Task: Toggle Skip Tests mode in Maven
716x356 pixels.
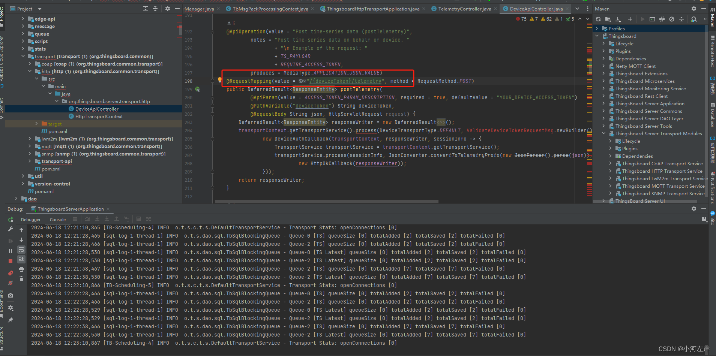Action: point(672,19)
